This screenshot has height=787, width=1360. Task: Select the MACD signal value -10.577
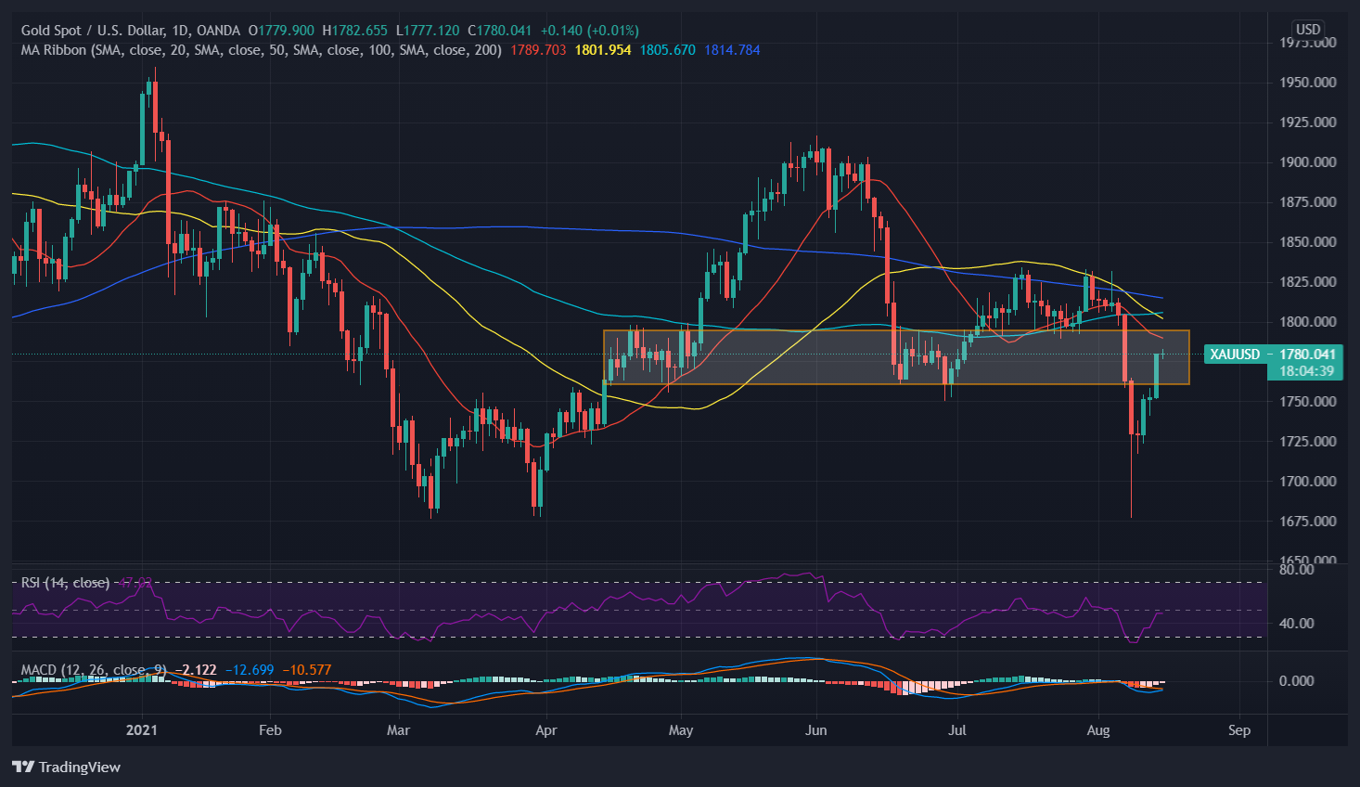(x=306, y=670)
